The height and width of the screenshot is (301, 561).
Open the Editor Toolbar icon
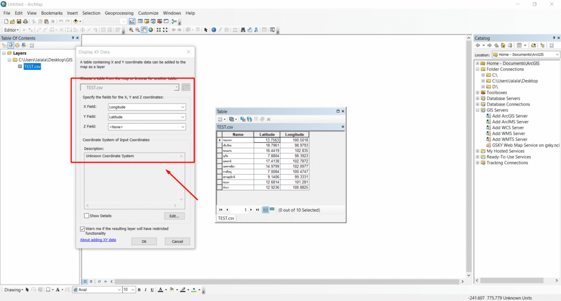pos(132,21)
